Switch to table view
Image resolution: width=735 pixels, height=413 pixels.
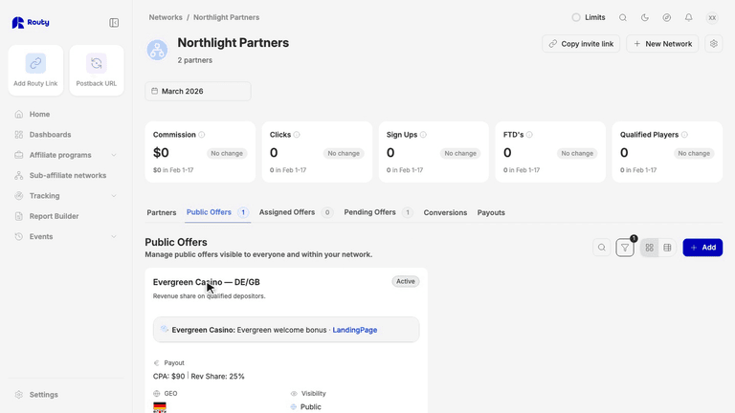click(x=667, y=248)
